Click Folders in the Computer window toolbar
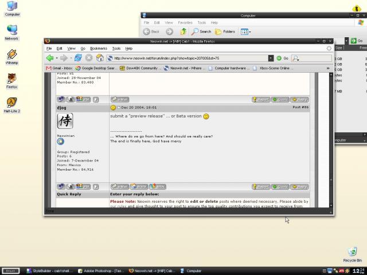This screenshot has width=367, height=275. [225, 32]
